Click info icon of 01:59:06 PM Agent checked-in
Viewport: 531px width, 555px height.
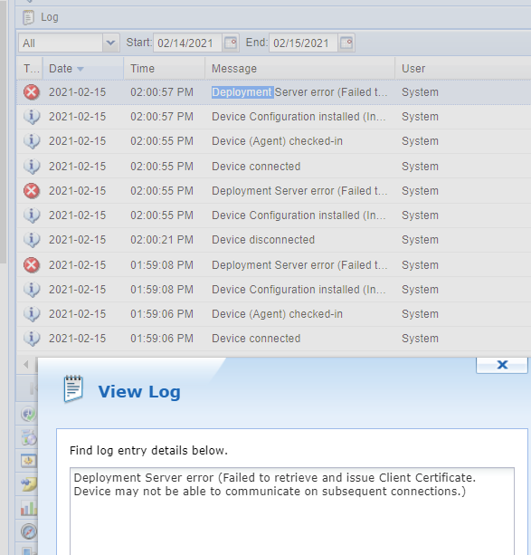coord(32,314)
